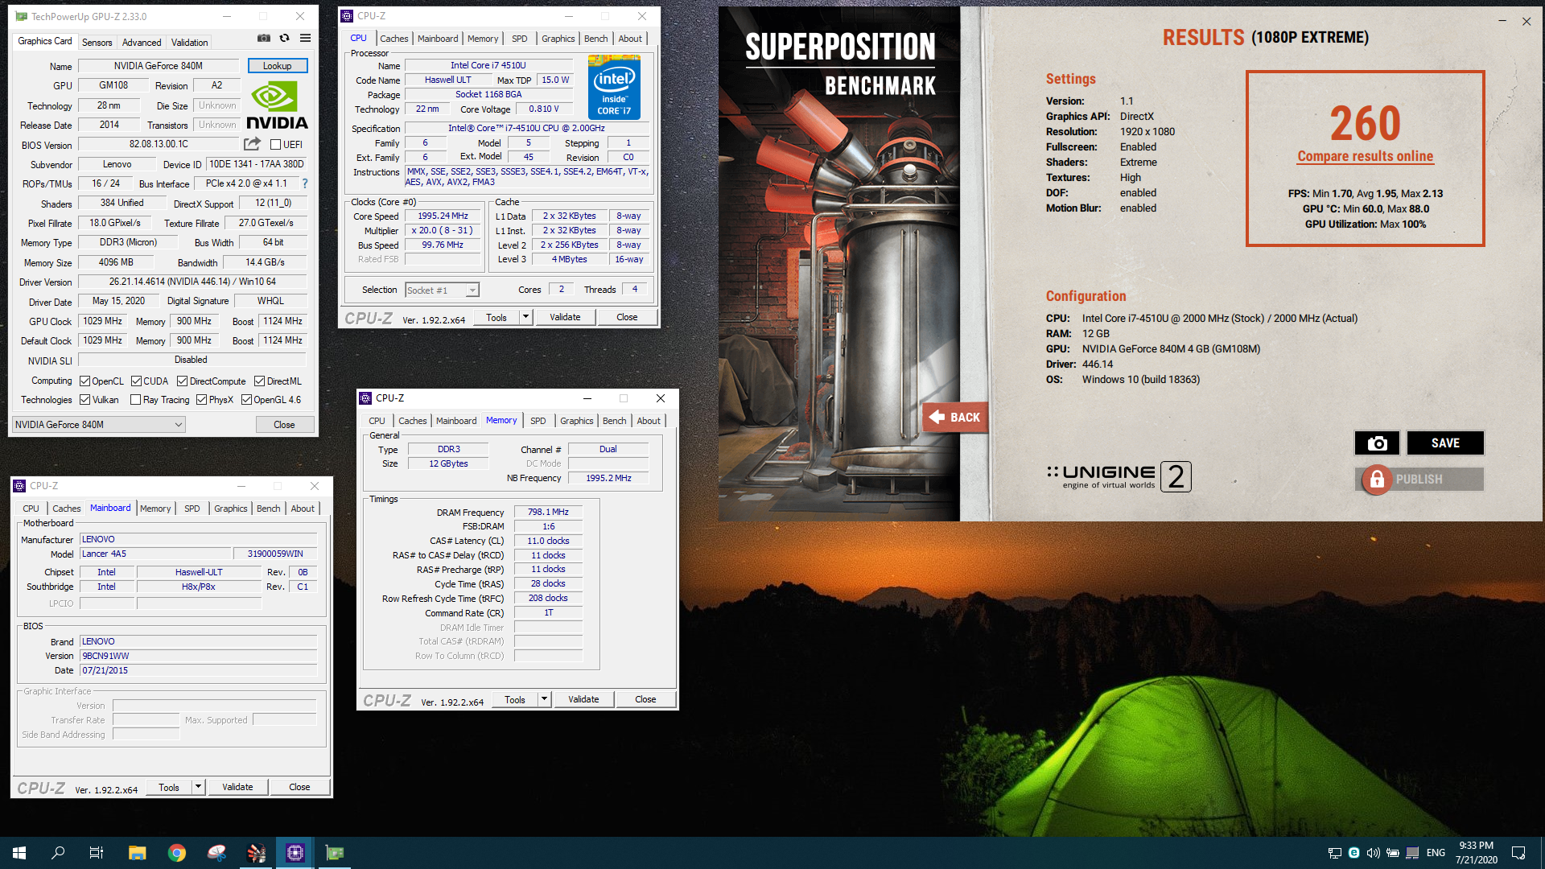Image resolution: width=1545 pixels, height=869 pixels.
Task: Open Snipping Tool from taskbar
Action: tap(216, 853)
